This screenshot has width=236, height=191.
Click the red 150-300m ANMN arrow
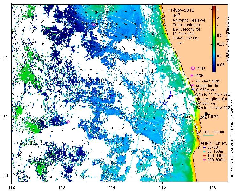click(x=204, y=156)
